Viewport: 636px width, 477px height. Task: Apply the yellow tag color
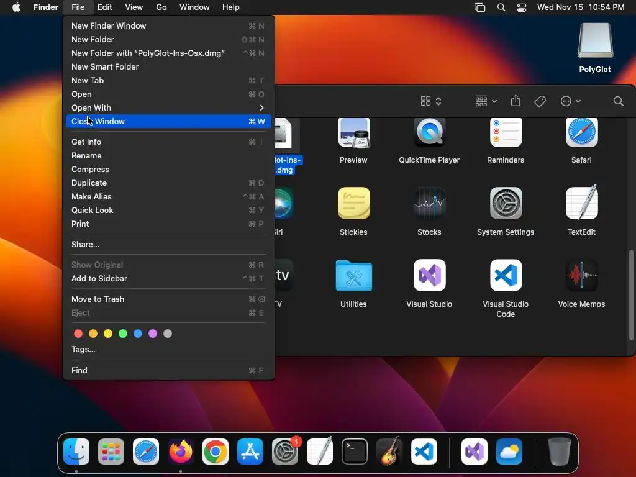point(108,334)
